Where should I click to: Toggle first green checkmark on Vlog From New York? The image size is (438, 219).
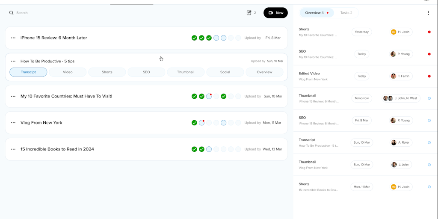[194, 123]
